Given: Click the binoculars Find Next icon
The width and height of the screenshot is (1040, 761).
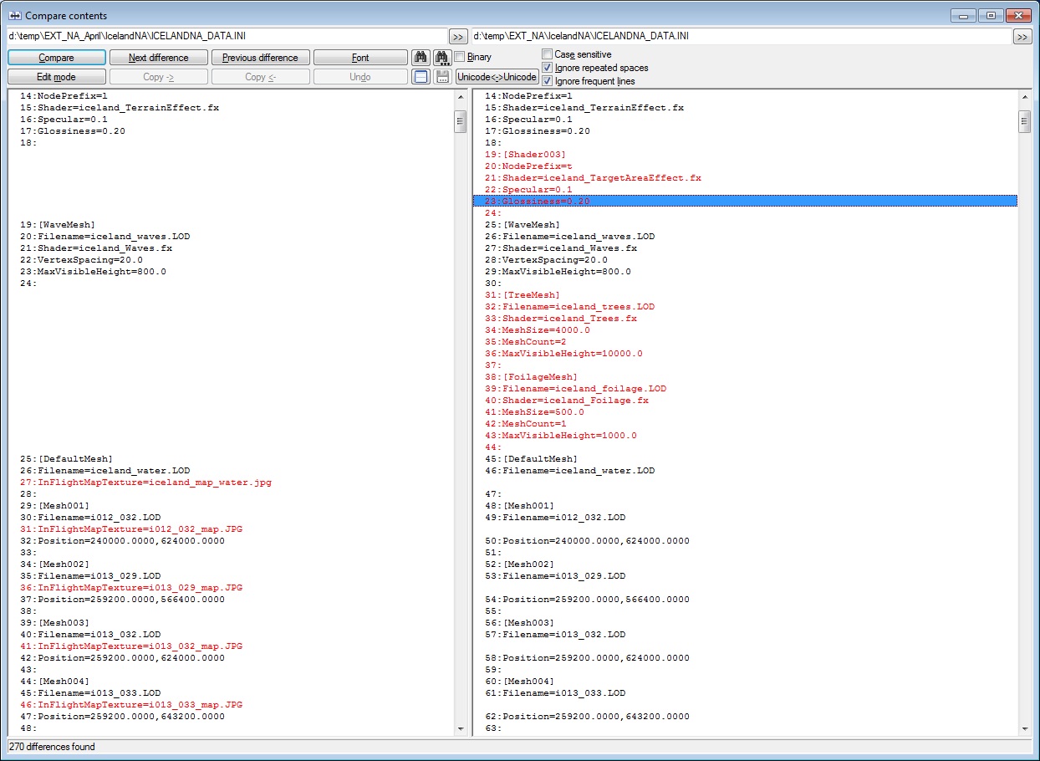Looking at the screenshot, I should pyautogui.click(x=442, y=57).
